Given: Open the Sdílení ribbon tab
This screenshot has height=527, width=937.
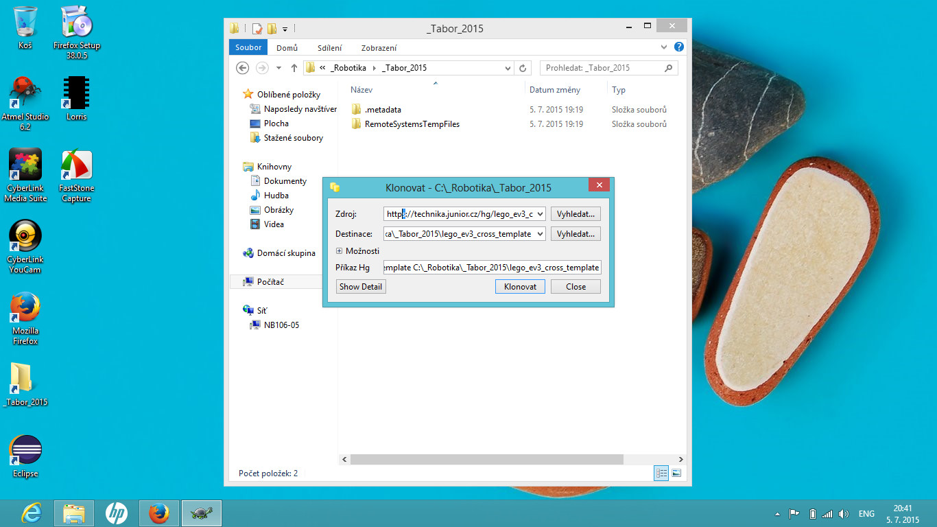Looking at the screenshot, I should [329, 48].
